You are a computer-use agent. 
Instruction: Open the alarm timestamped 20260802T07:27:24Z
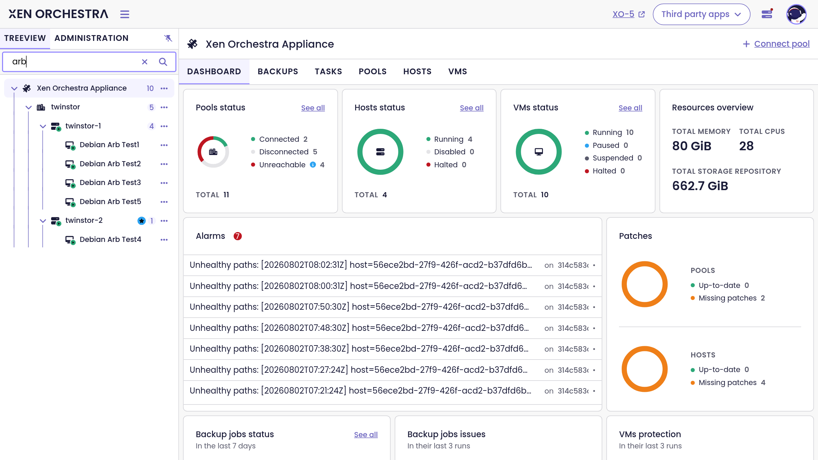pos(392,370)
